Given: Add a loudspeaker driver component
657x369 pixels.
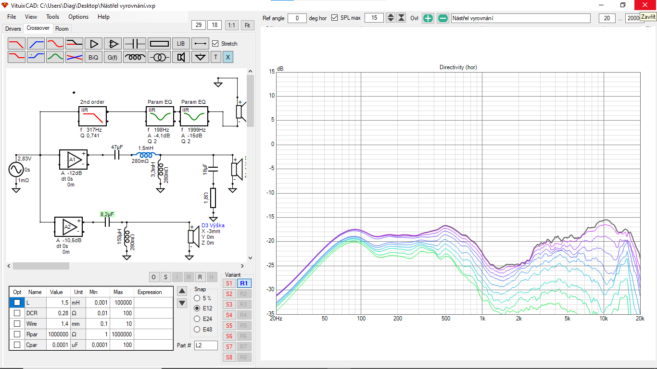Looking at the screenshot, I should click(x=181, y=57).
